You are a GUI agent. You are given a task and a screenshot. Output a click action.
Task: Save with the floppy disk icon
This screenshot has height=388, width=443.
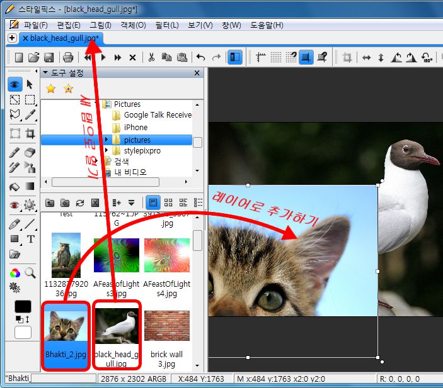(49, 57)
